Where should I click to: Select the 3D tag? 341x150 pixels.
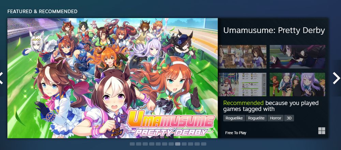coord(289,118)
